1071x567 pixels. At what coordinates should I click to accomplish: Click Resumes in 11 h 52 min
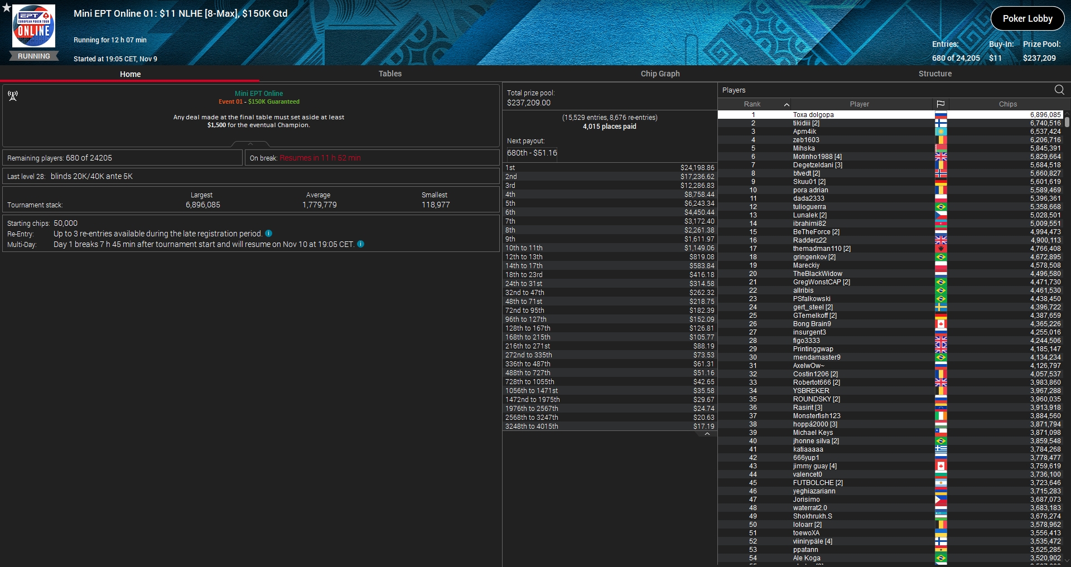coord(320,158)
